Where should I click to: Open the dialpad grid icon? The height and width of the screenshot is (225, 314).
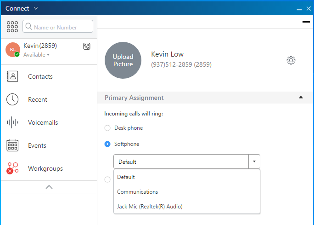click(12, 27)
